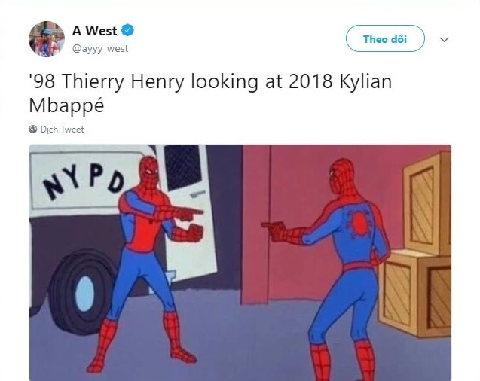Click the blue verified badge icon

[x=127, y=30]
